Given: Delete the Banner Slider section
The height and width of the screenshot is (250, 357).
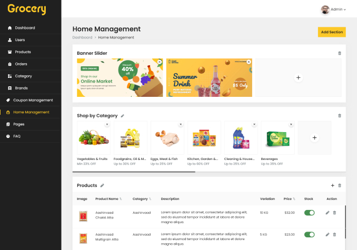Looking at the screenshot, I should pos(340,53).
